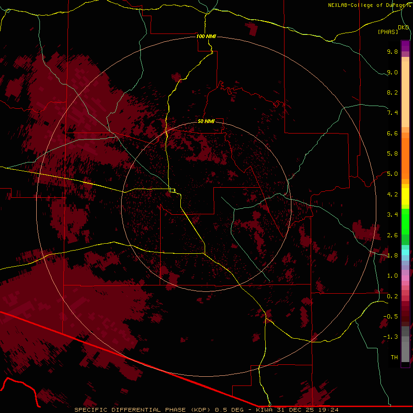
Task: Pick the yellow swatch on the color bar
Action: pos(405,196)
